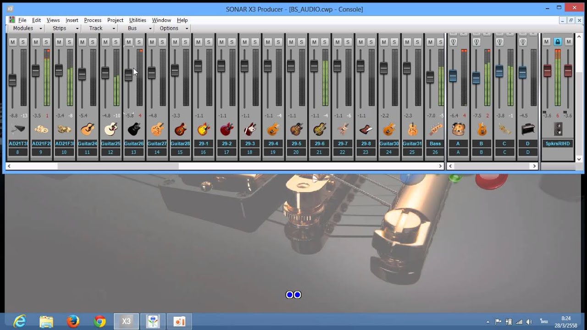Click the blue fader on bus B
Screen dimensions: 587x330
pyautogui.click(x=476, y=78)
